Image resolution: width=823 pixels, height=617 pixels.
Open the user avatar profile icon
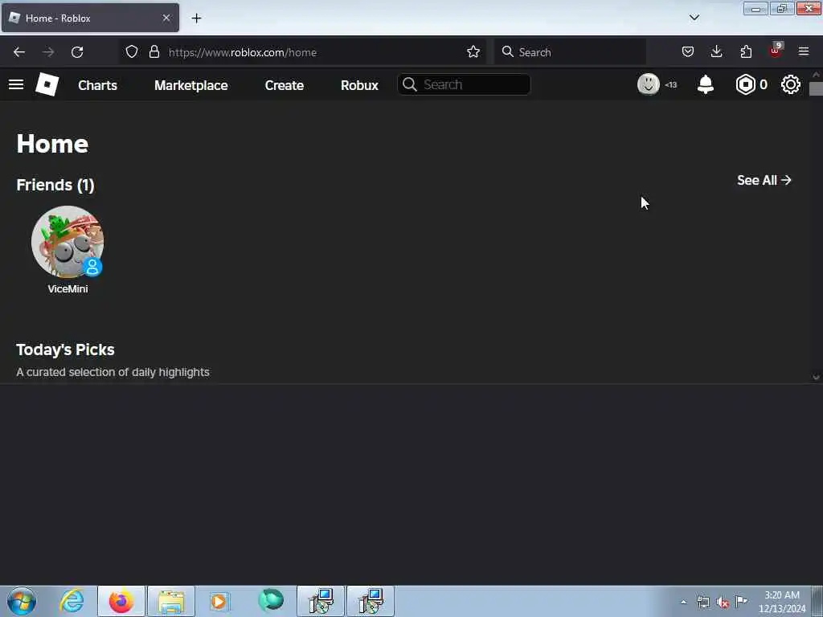tap(649, 84)
